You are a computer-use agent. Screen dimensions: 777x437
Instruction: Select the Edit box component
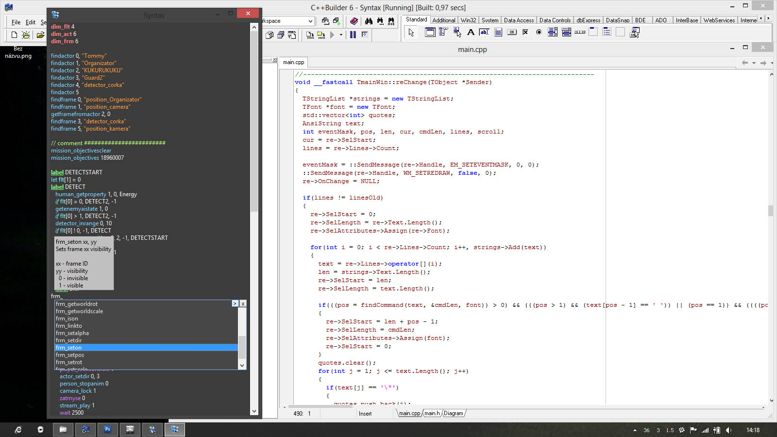click(484, 32)
